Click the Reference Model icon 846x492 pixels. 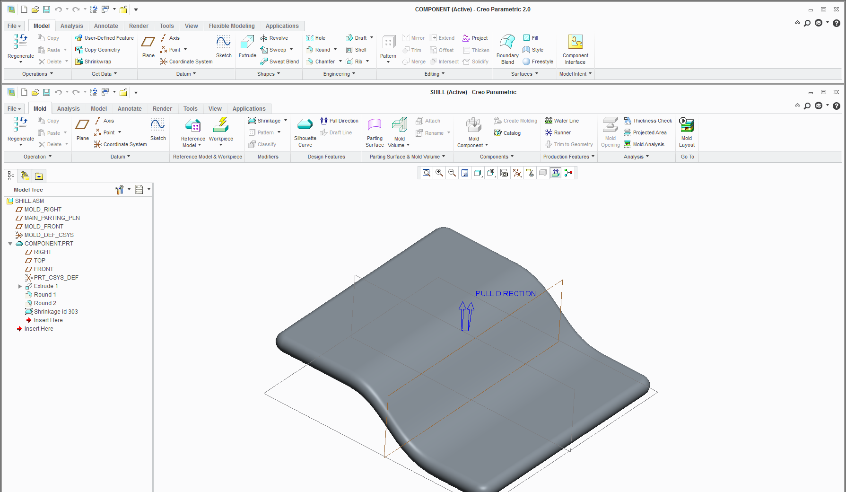tap(193, 126)
